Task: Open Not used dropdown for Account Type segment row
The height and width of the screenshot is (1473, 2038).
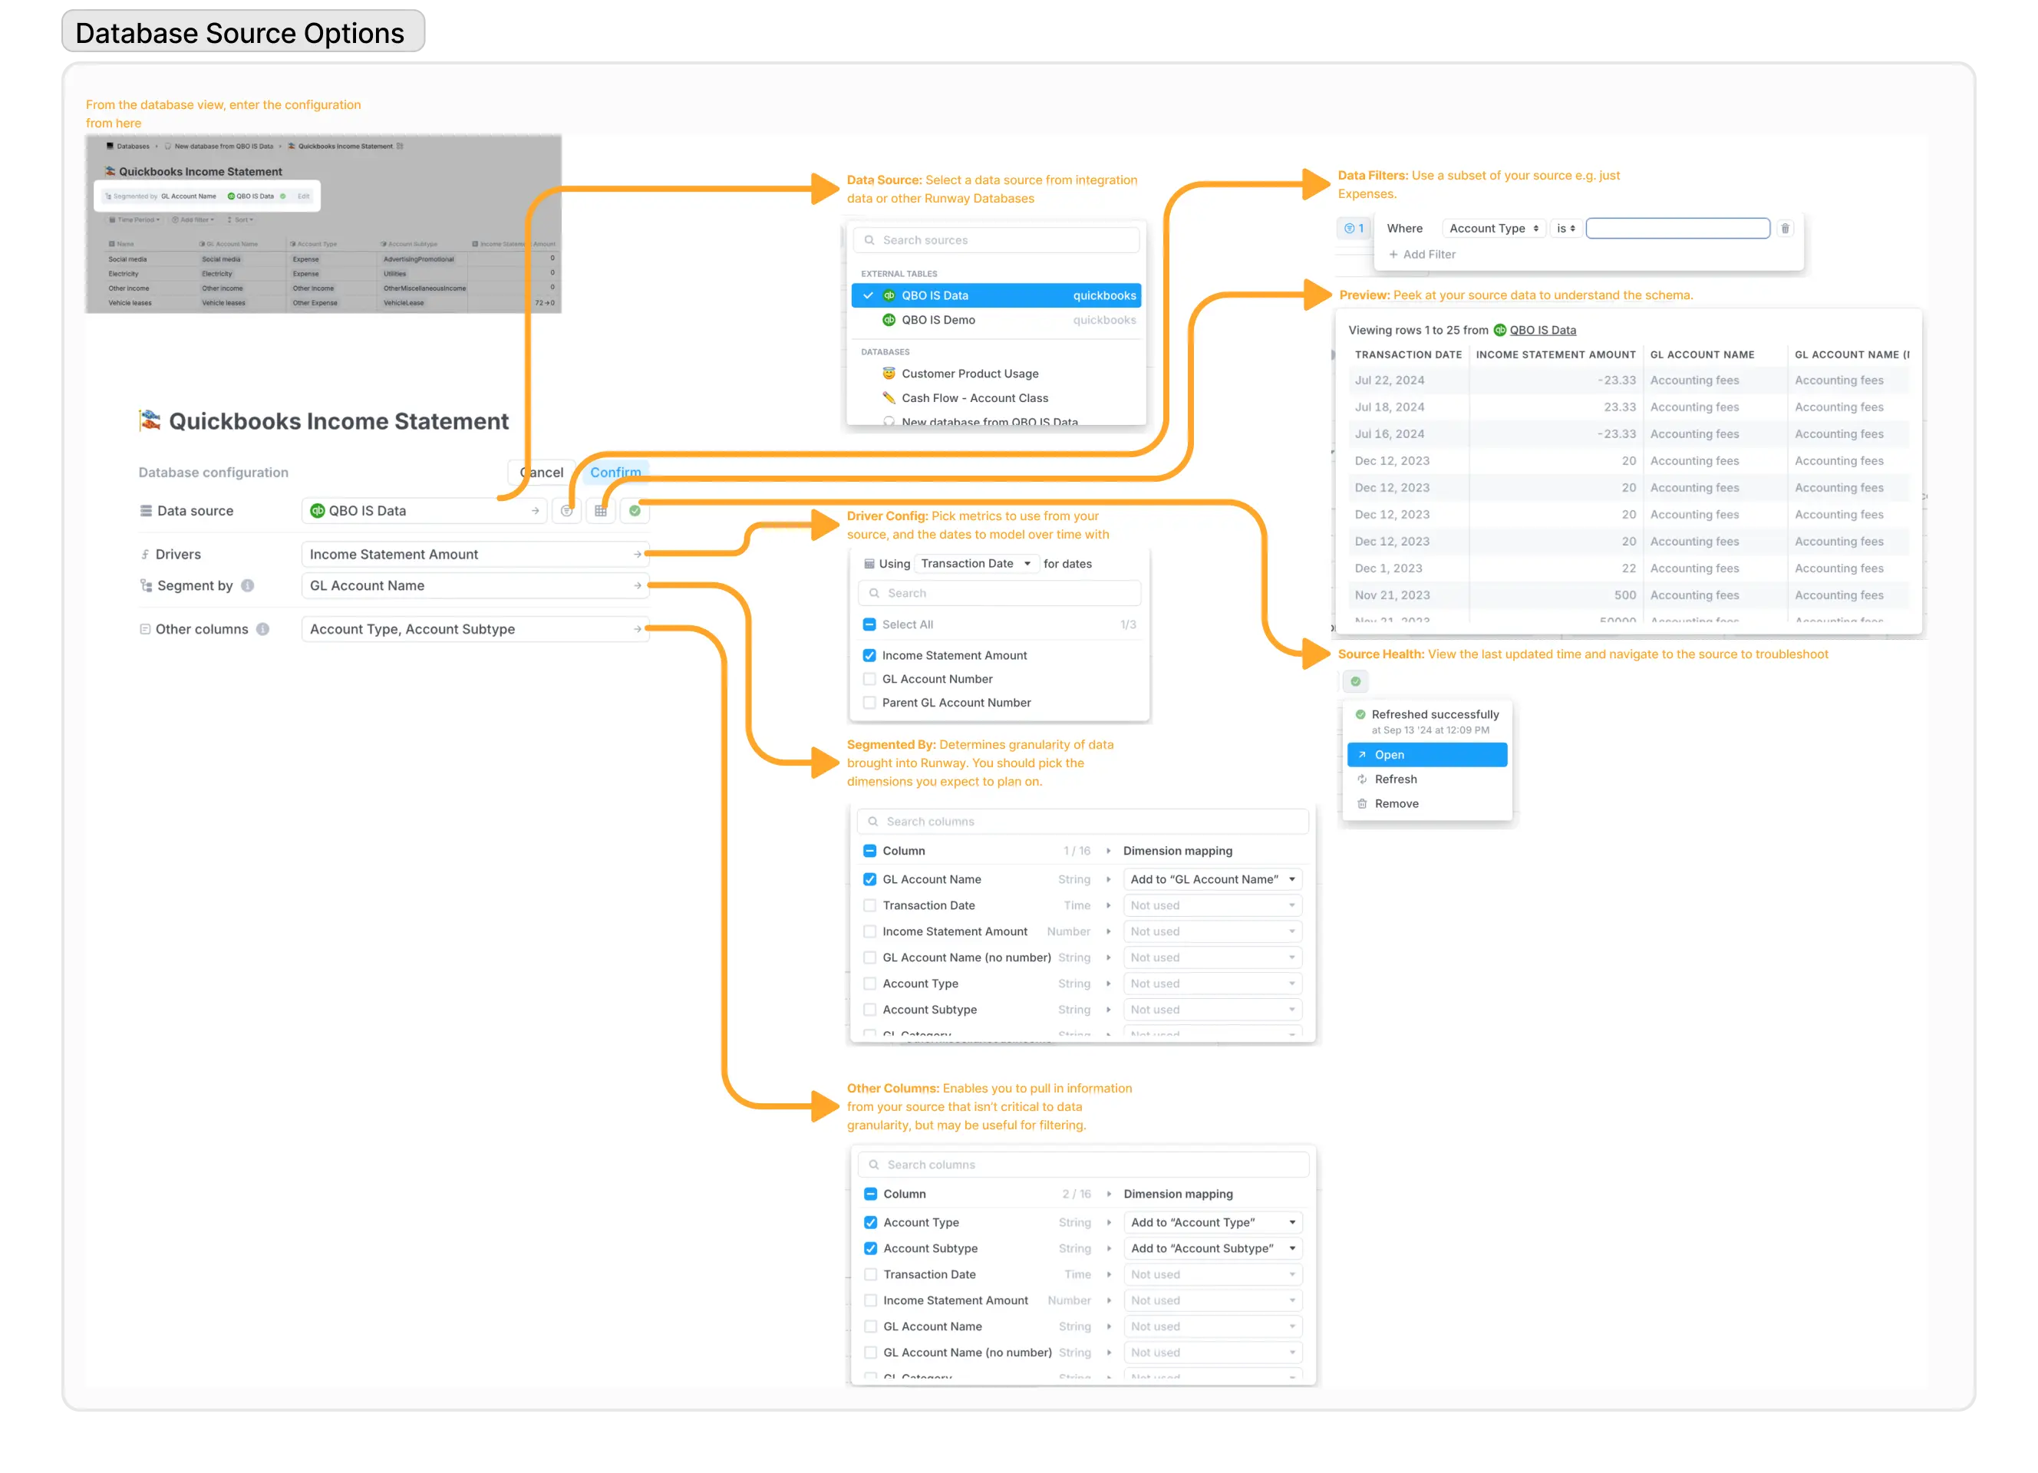Action: pyautogui.click(x=1212, y=984)
